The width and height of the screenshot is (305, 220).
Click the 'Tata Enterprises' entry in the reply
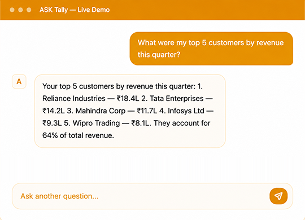(x=177, y=99)
